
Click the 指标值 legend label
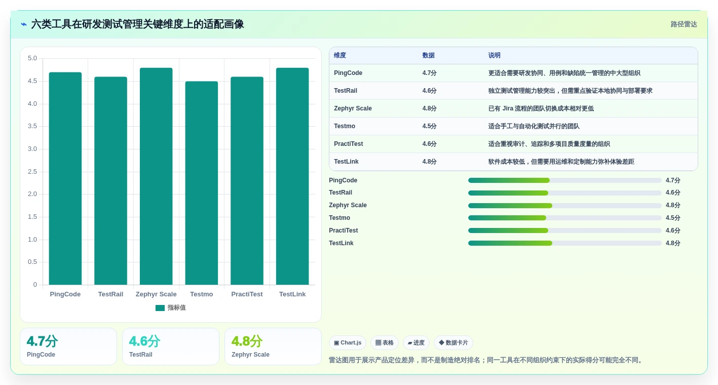[177, 308]
